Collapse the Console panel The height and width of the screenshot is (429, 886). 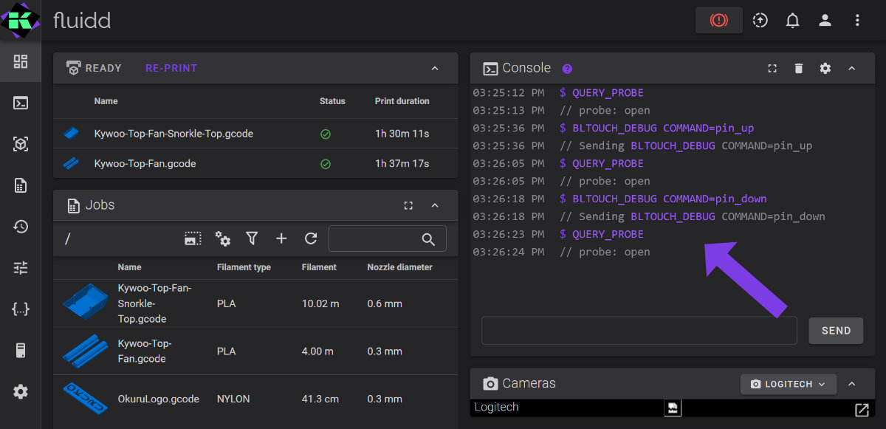click(x=851, y=68)
